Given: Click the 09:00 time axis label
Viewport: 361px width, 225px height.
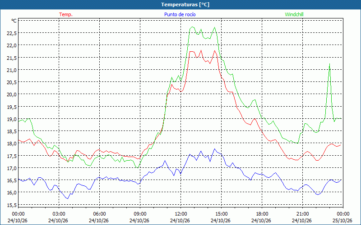Looking at the screenshot, I should [140, 214].
